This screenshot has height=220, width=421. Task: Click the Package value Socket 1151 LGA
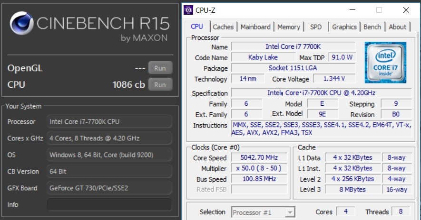tap(293, 68)
